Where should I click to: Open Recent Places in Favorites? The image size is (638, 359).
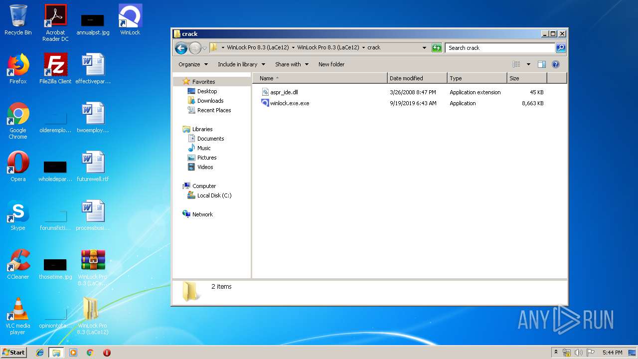[x=214, y=110]
